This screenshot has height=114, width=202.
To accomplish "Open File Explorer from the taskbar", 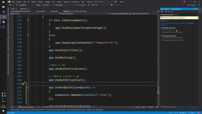I will click(x=3, y=7).
